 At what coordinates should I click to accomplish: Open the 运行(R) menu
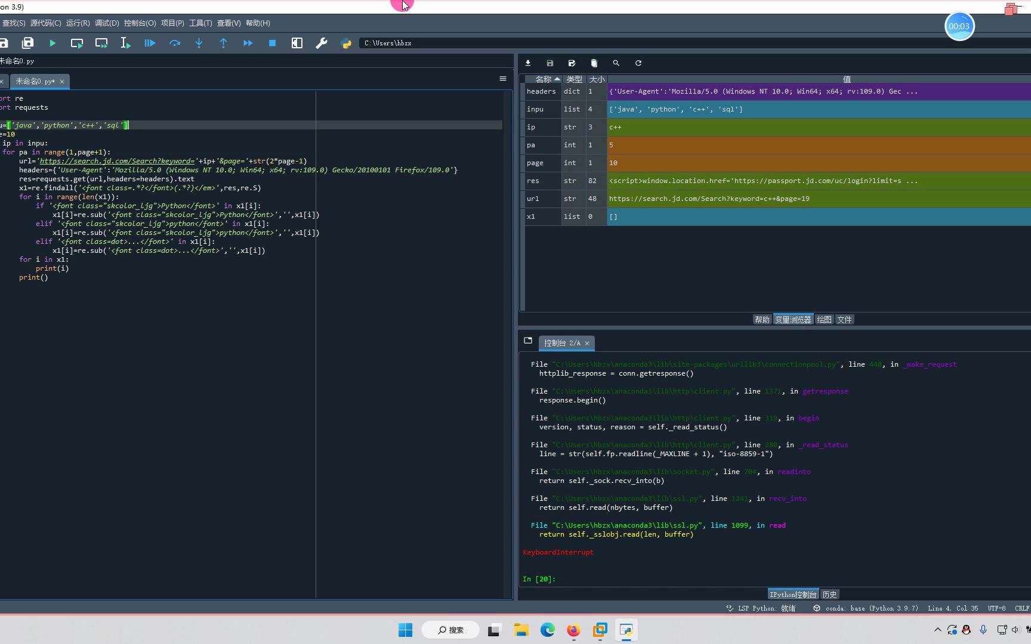click(78, 23)
